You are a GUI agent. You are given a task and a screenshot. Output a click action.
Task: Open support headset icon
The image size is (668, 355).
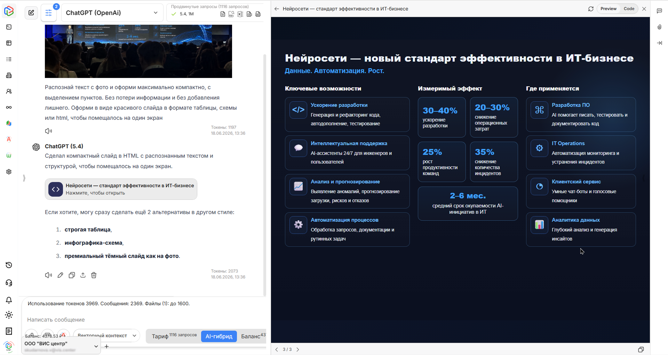9,283
